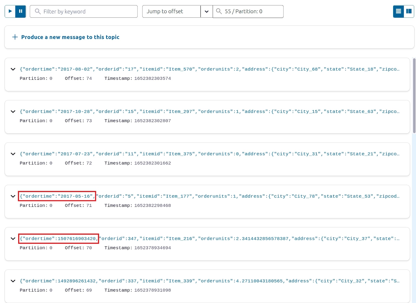
Task: Click Partition: 0 in the offset 74 message
Action: [x=36, y=78]
